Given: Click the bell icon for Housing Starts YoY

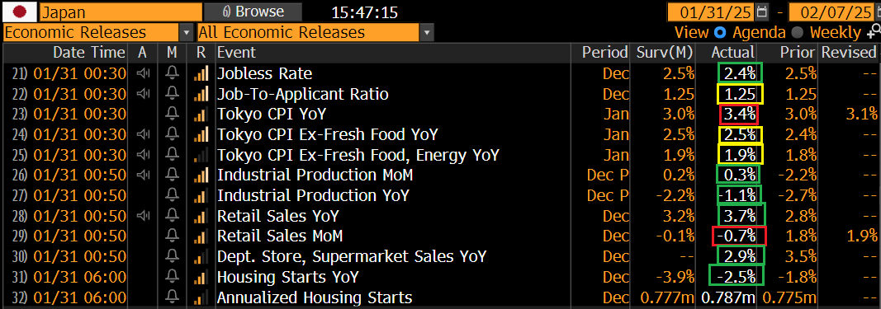Looking at the screenshot, I should (173, 277).
